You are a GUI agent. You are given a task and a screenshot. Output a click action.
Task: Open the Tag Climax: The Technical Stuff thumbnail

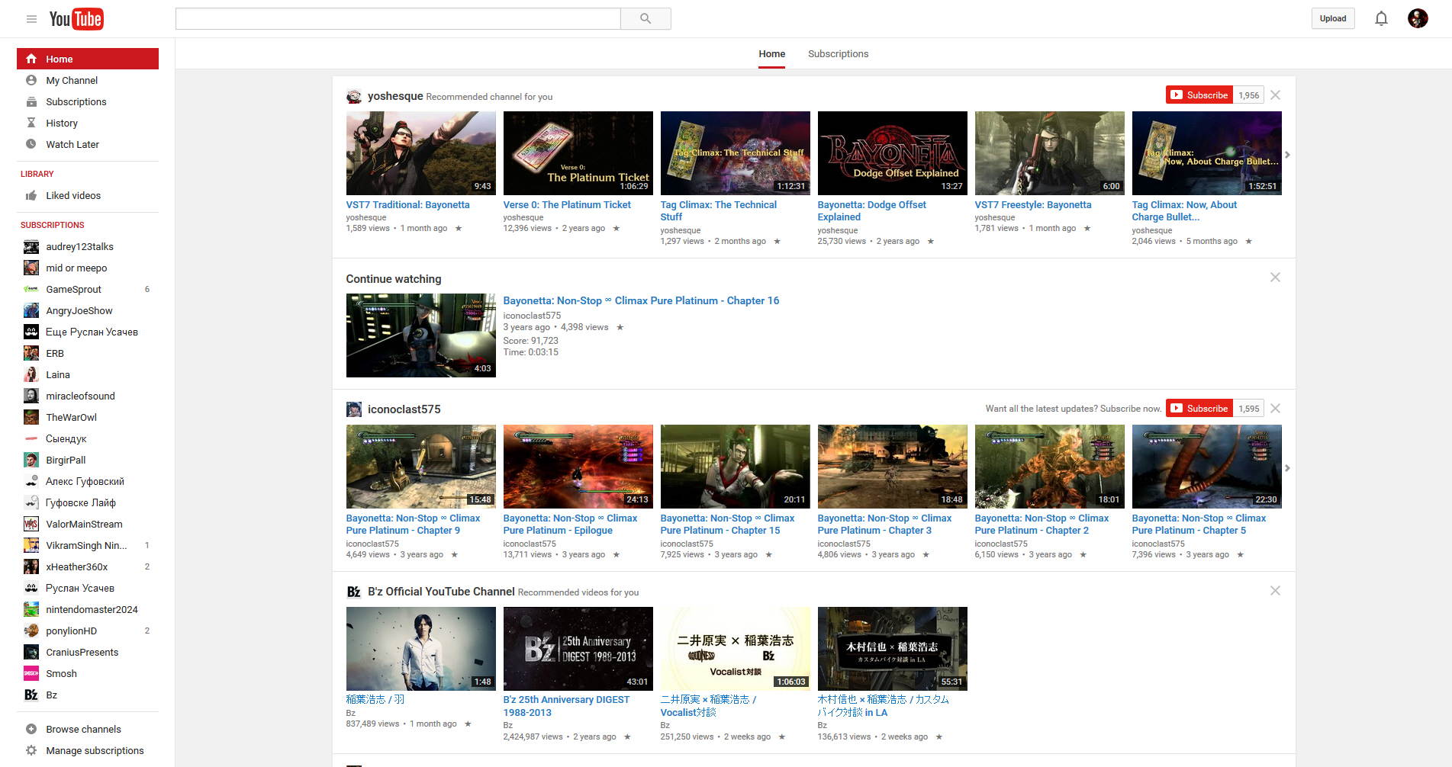pyautogui.click(x=735, y=153)
